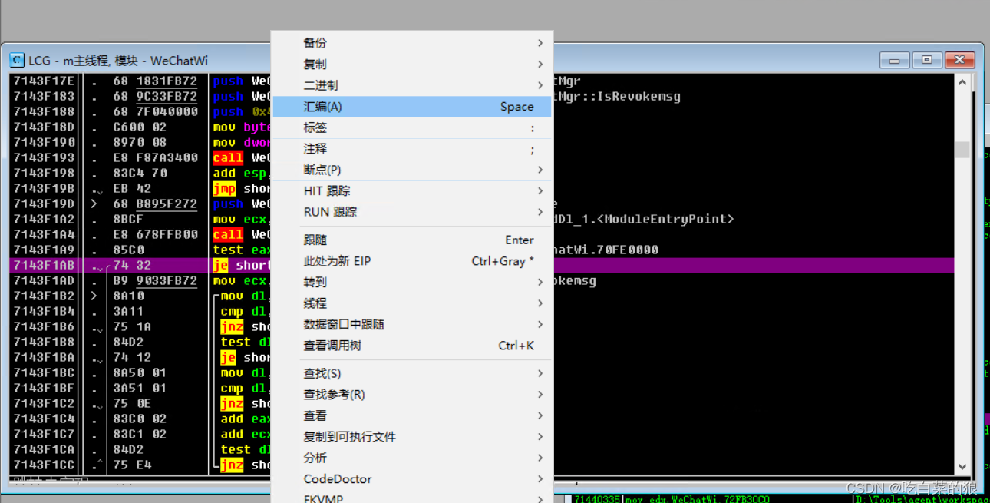This screenshot has height=503, width=990.
Task: Open 数据窗口中跟随 submenu
Action: [412, 325]
